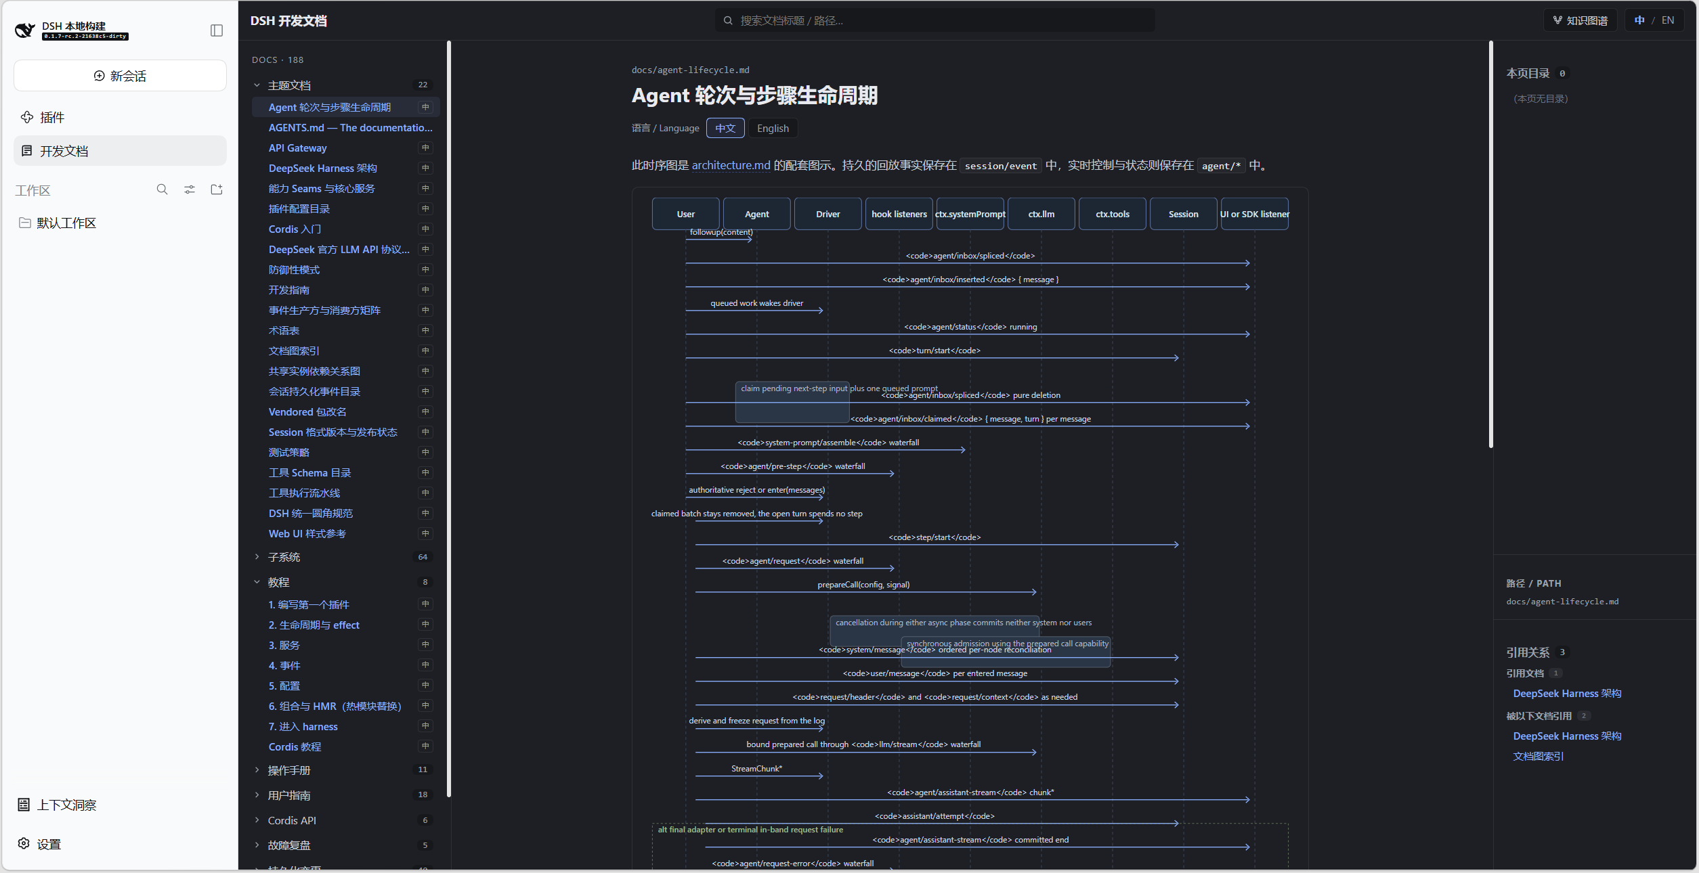Open DeepSeek Harness 架构 under 引用文档
Image resolution: width=1699 pixels, height=873 pixels.
coord(1567,694)
